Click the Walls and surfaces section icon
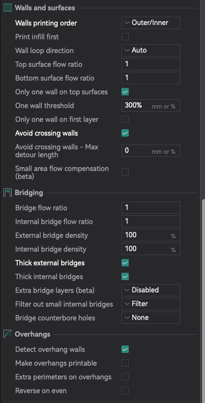 click(x=7, y=8)
